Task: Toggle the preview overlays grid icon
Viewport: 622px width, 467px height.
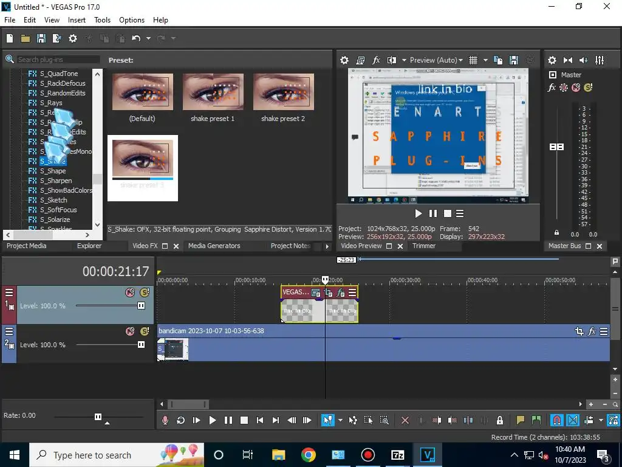Action: 473,60
